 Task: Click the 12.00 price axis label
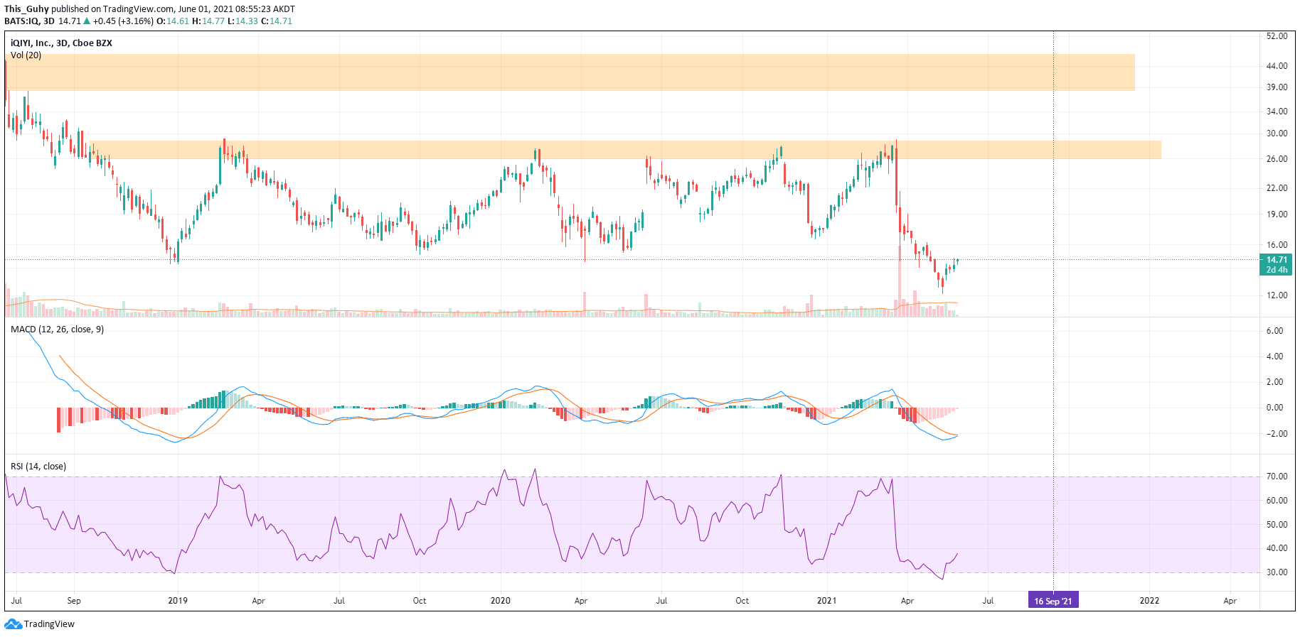tap(1277, 295)
